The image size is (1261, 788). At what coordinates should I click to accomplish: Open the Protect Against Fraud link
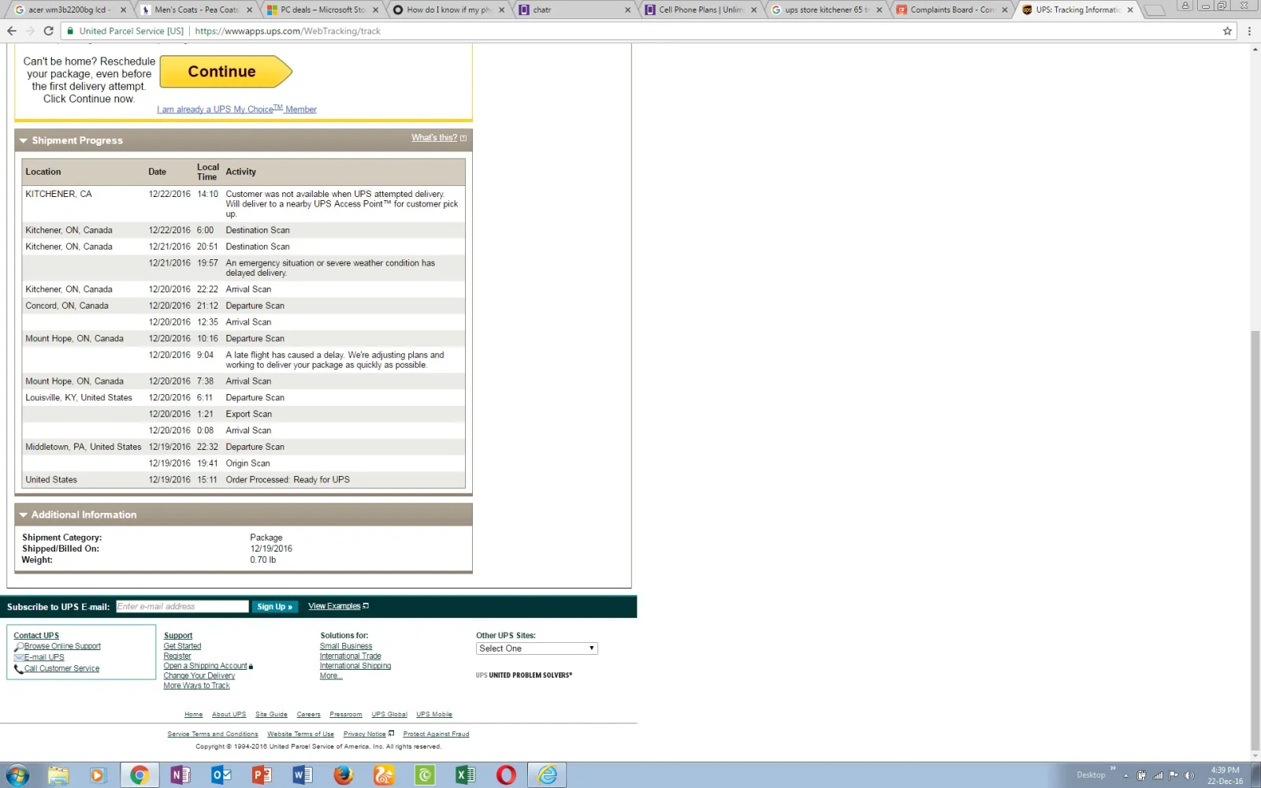[x=436, y=734]
